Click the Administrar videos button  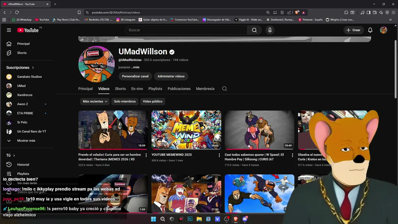(x=171, y=76)
